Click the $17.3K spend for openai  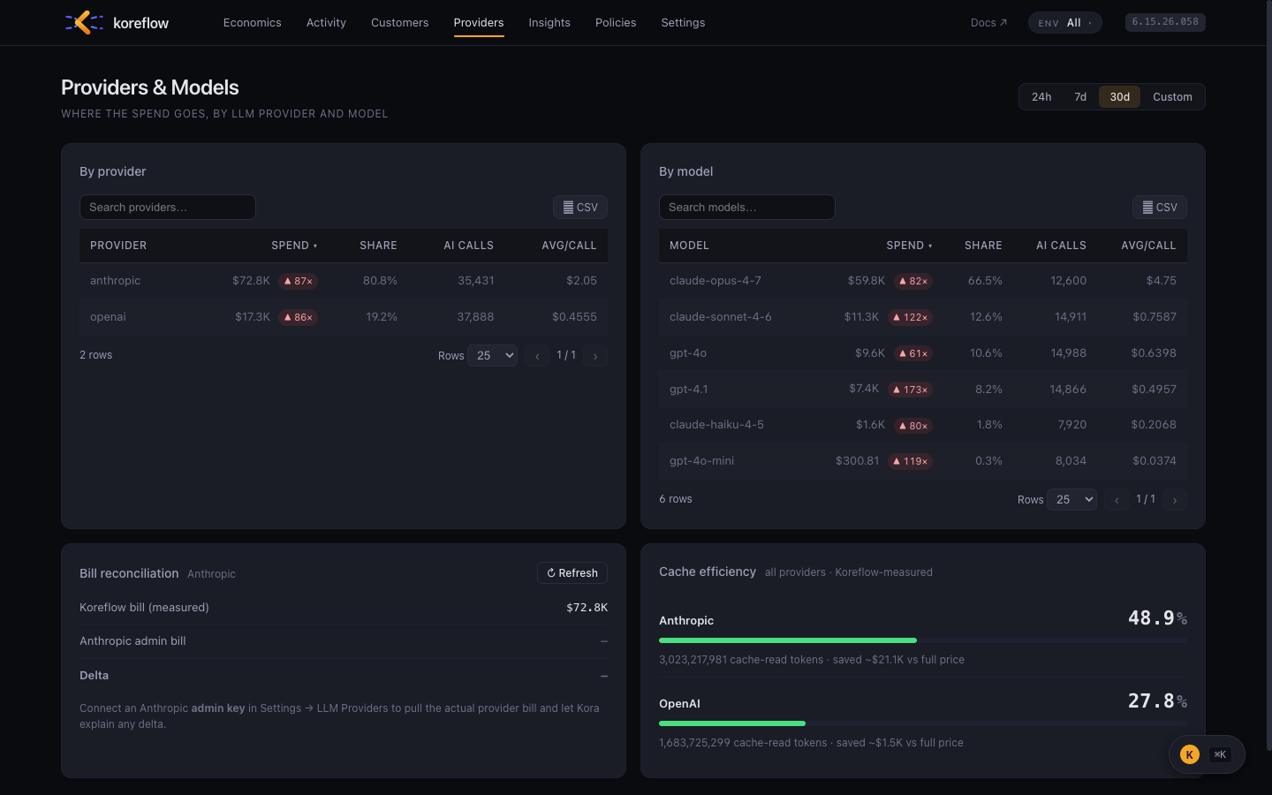pos(253,317)
